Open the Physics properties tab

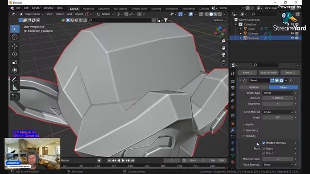coord(232,143)
